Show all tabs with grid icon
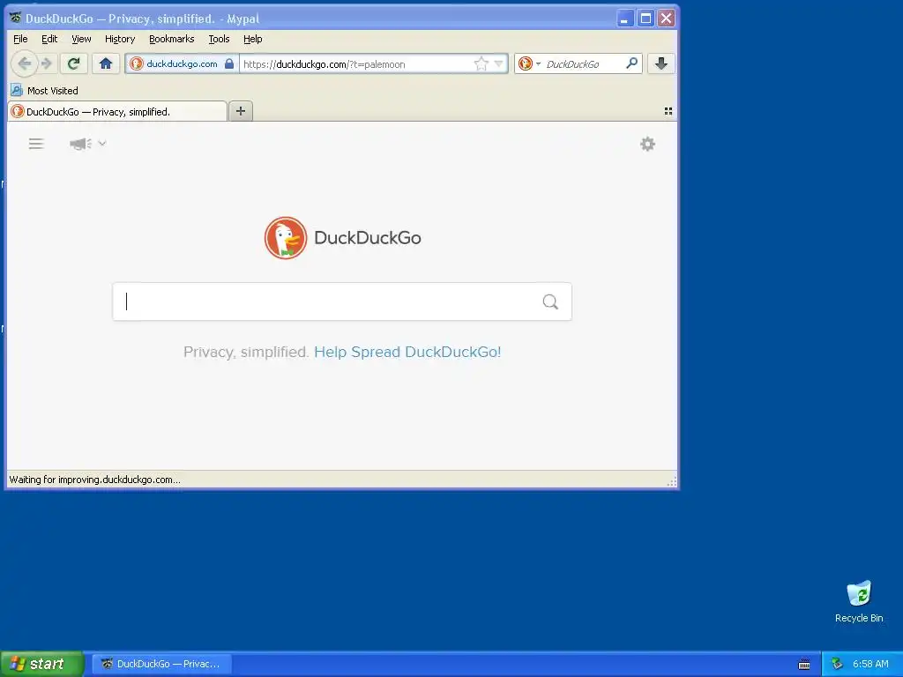This screenshot has width=903, height=677. (x=668, y=111)
